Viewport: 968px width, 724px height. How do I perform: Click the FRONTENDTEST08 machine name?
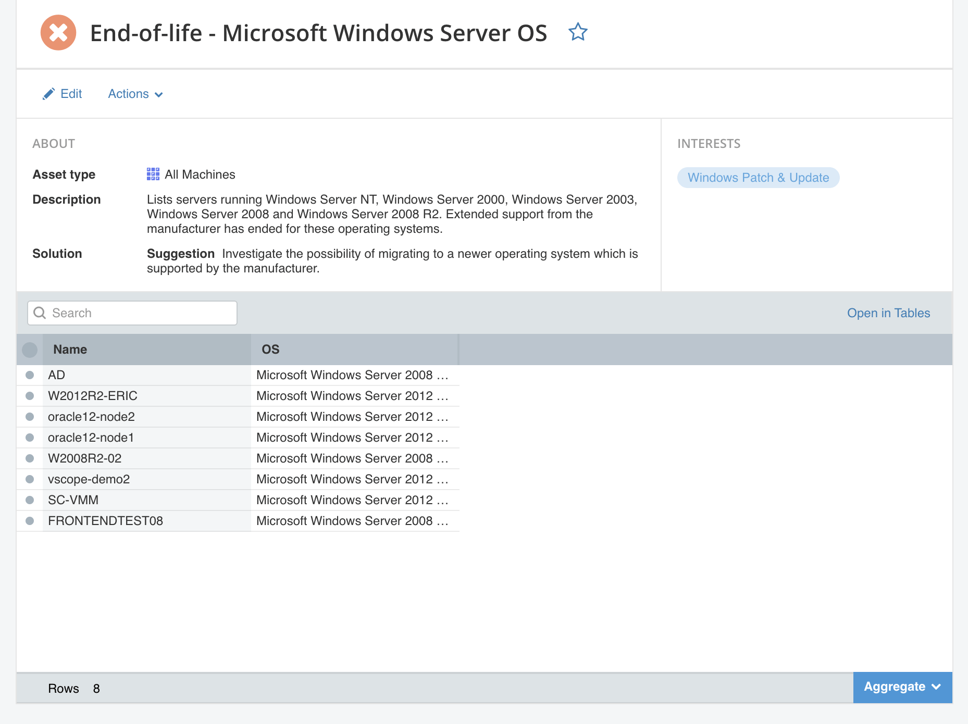[105, 521]
